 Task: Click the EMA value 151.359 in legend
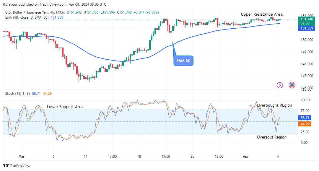[x=57, y=17]
